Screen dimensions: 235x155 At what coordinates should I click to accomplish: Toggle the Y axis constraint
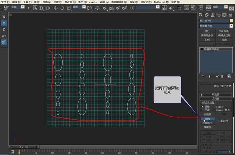tap(4, 23)
